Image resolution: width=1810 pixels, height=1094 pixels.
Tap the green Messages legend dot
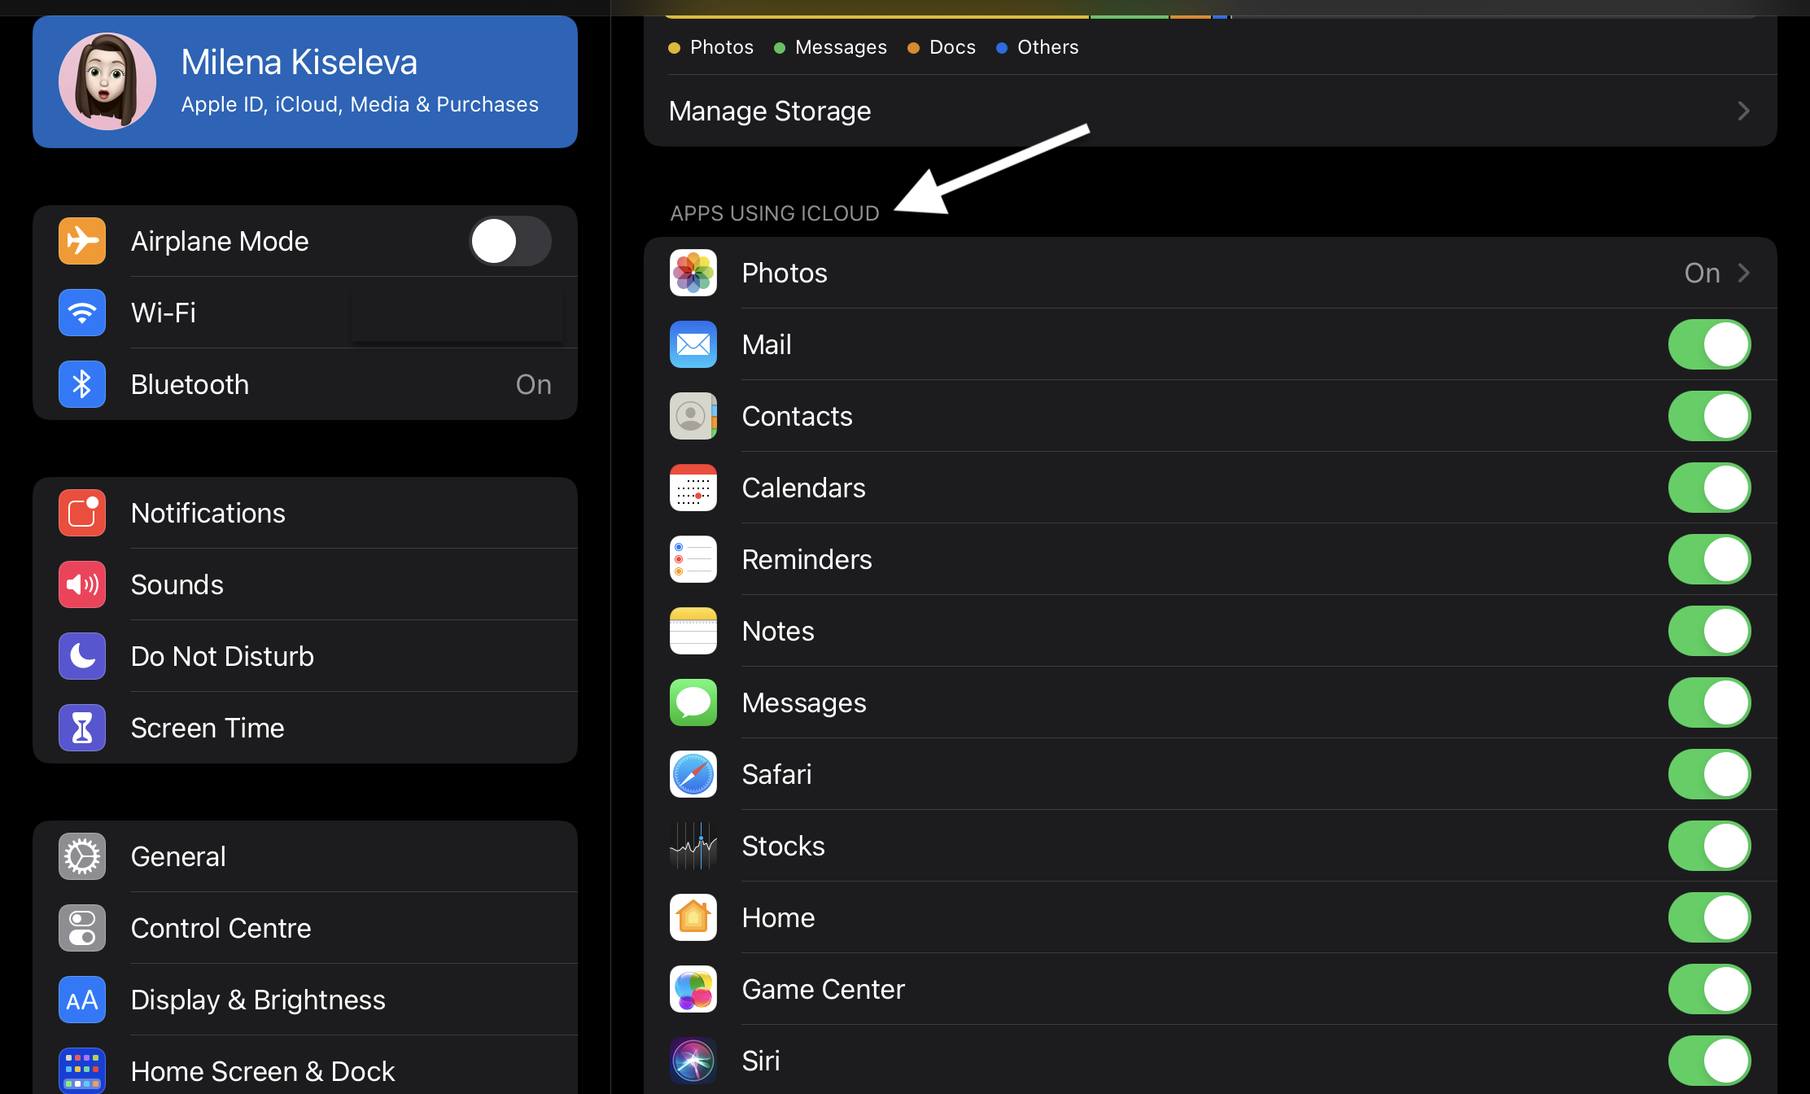780,47
